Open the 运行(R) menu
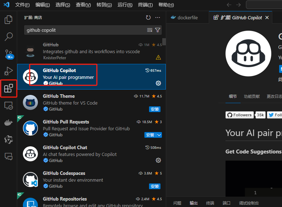282x207 pixels. click(125, 5)
